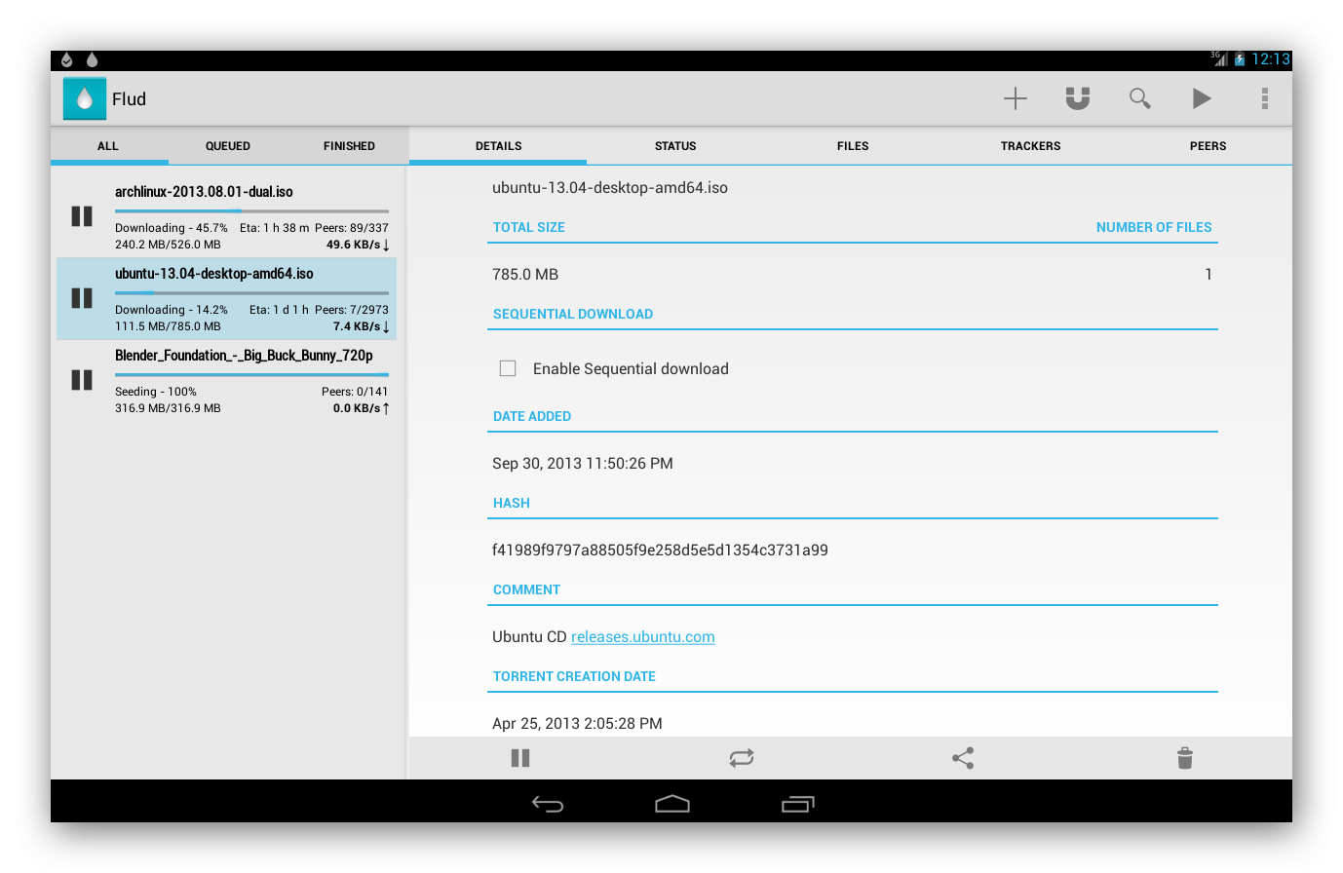Tap the second notification drop icon in status bar
This screenshot has width=1343, height=873.
coord(92,59)
